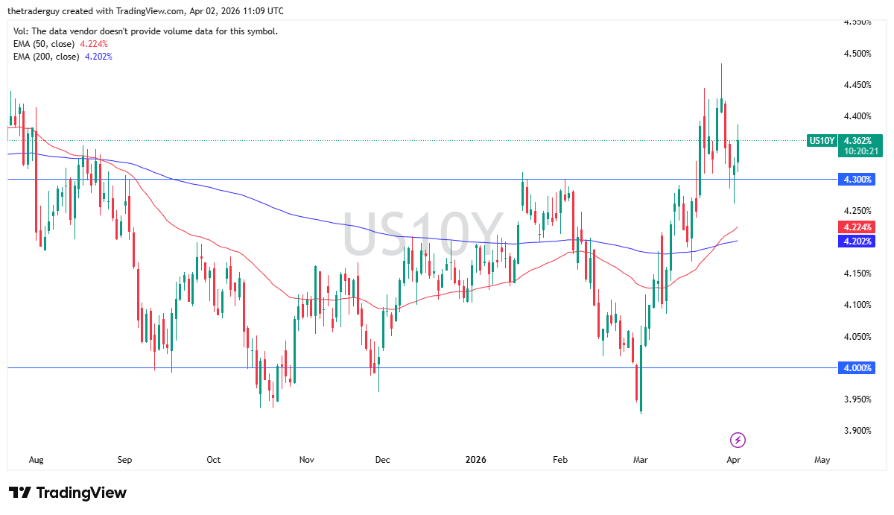Click the US10Y symbol label on price axis
Screen dimensions: 894x515
point(821,140)
